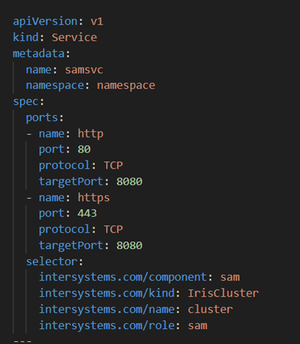Select the samsvc name value
This screenshot has height=344, width=300.
pos(84,70)
